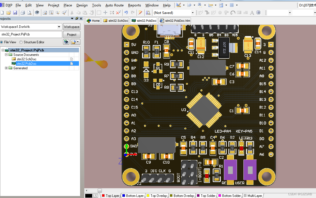Open a file with the Open document icon
The image size is (316, 198).
coord(9,13)
